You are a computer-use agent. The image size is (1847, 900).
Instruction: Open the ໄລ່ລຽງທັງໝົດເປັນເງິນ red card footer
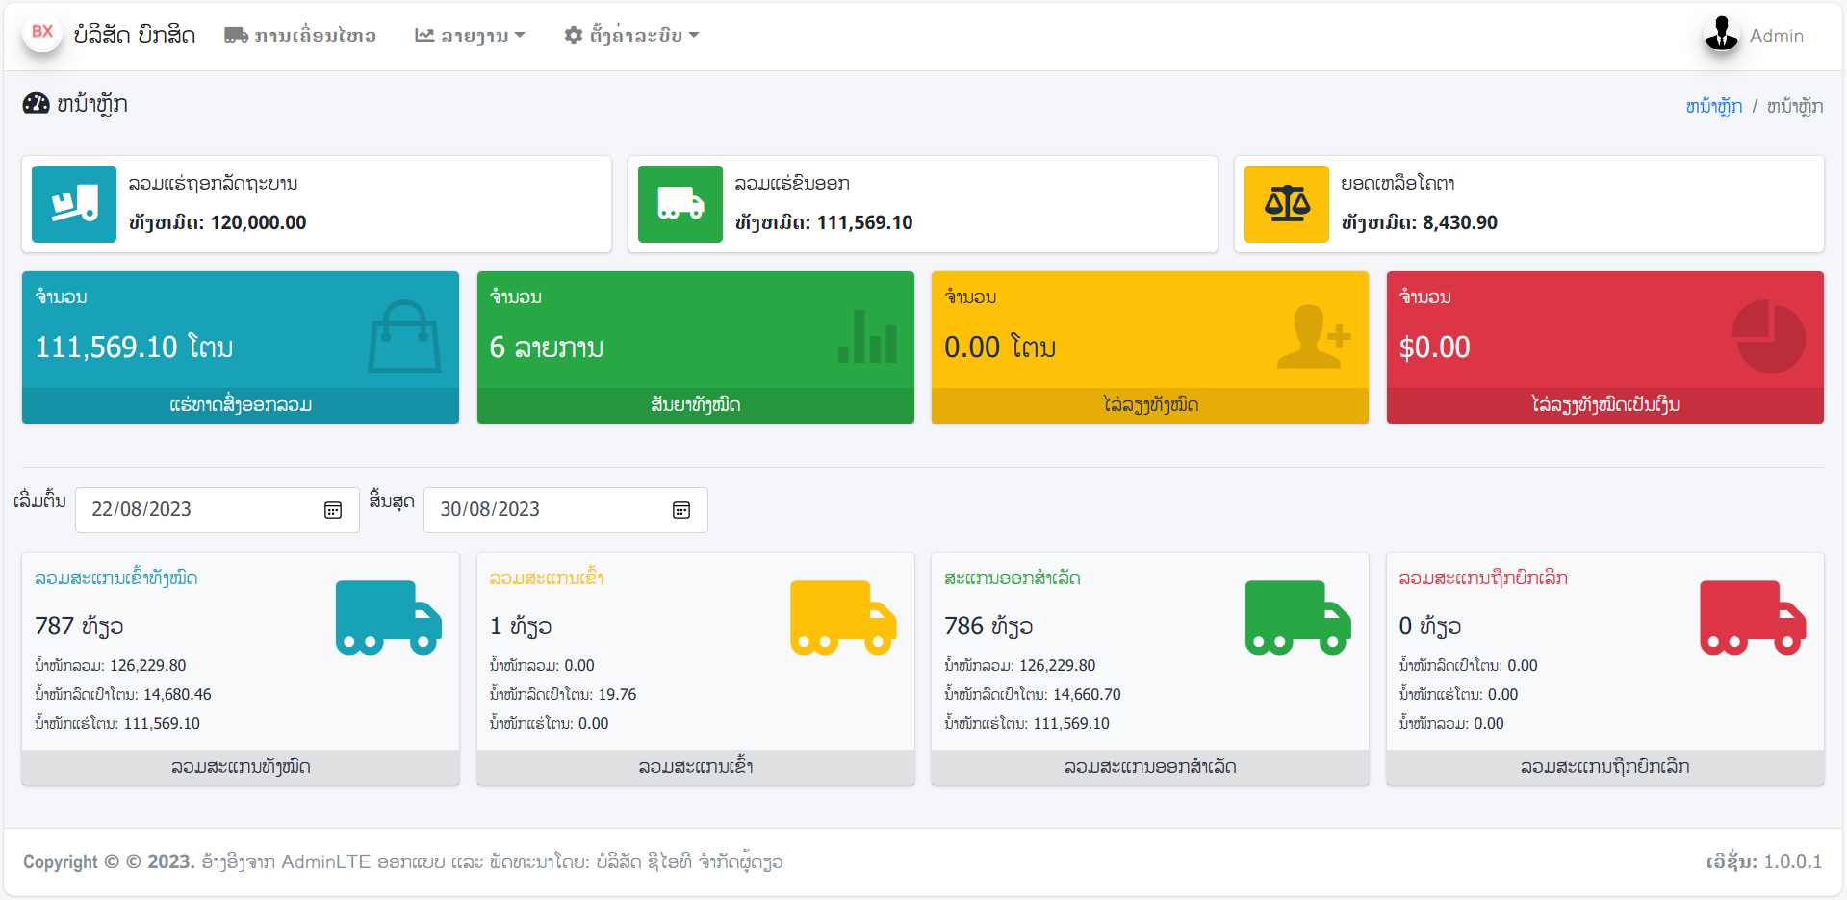(x=1605, y=405)
